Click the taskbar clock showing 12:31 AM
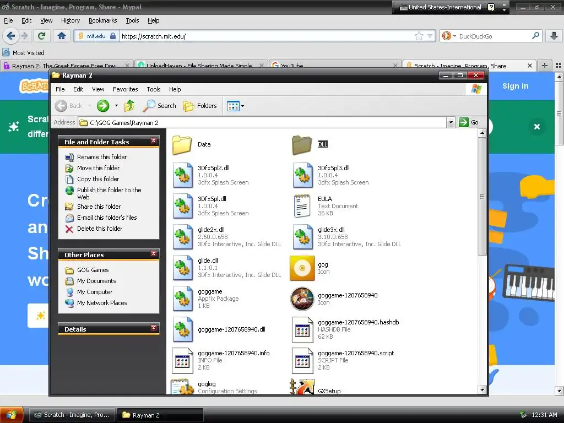Viewport: 564px width, 423px height. click(544, 415)
